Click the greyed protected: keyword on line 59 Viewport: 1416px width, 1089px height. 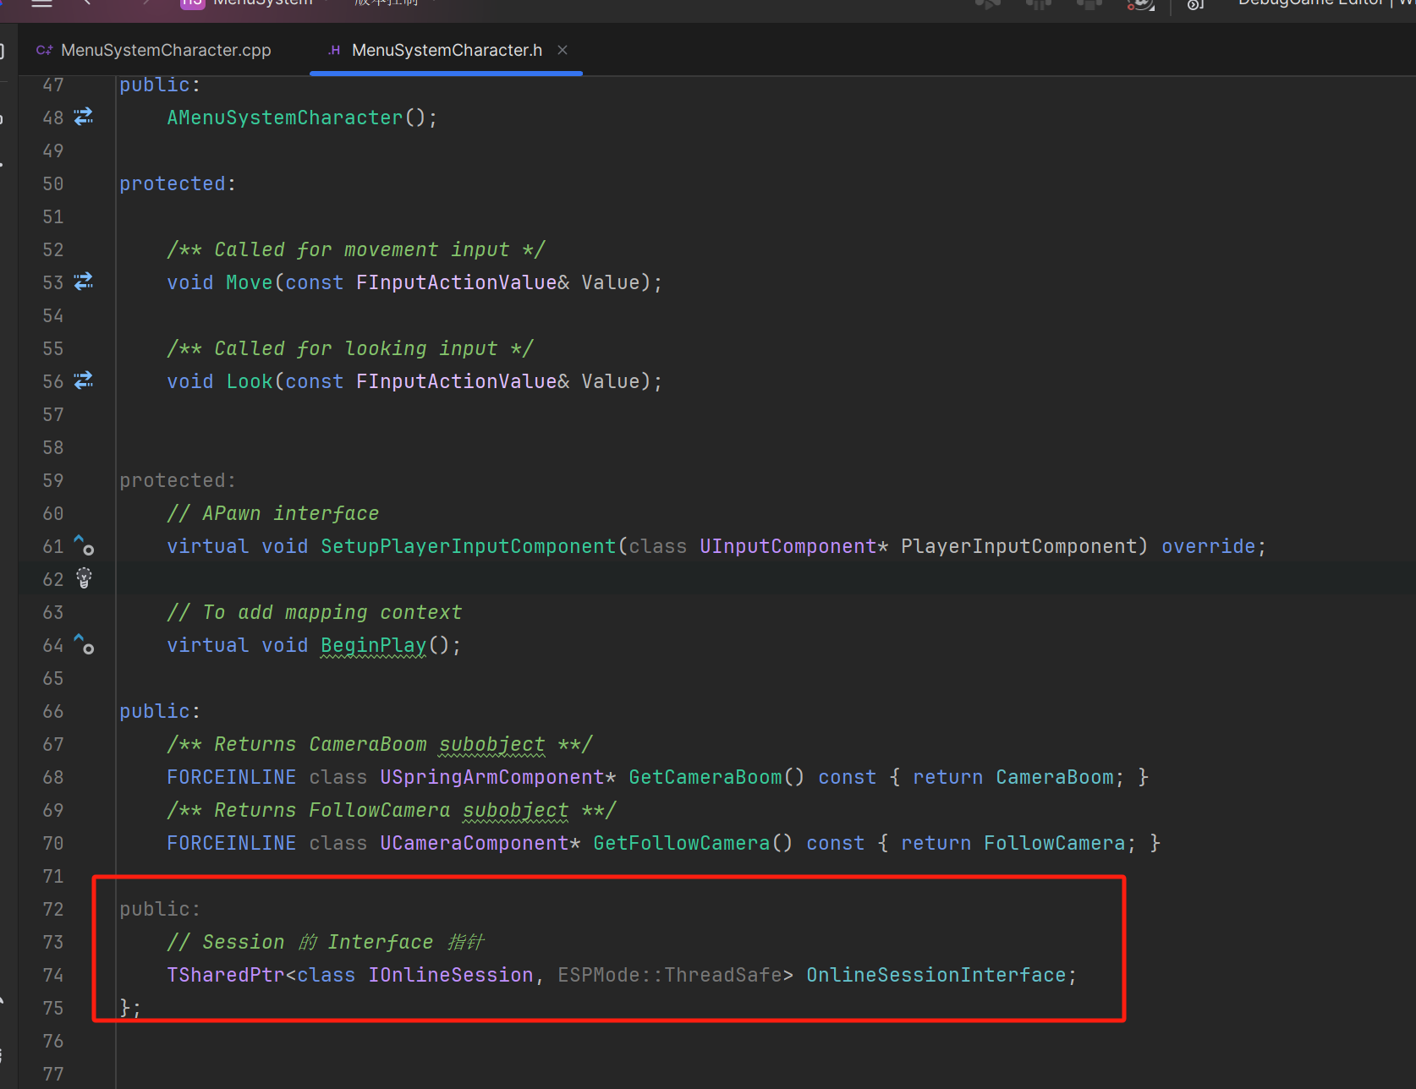pos(178,480)
